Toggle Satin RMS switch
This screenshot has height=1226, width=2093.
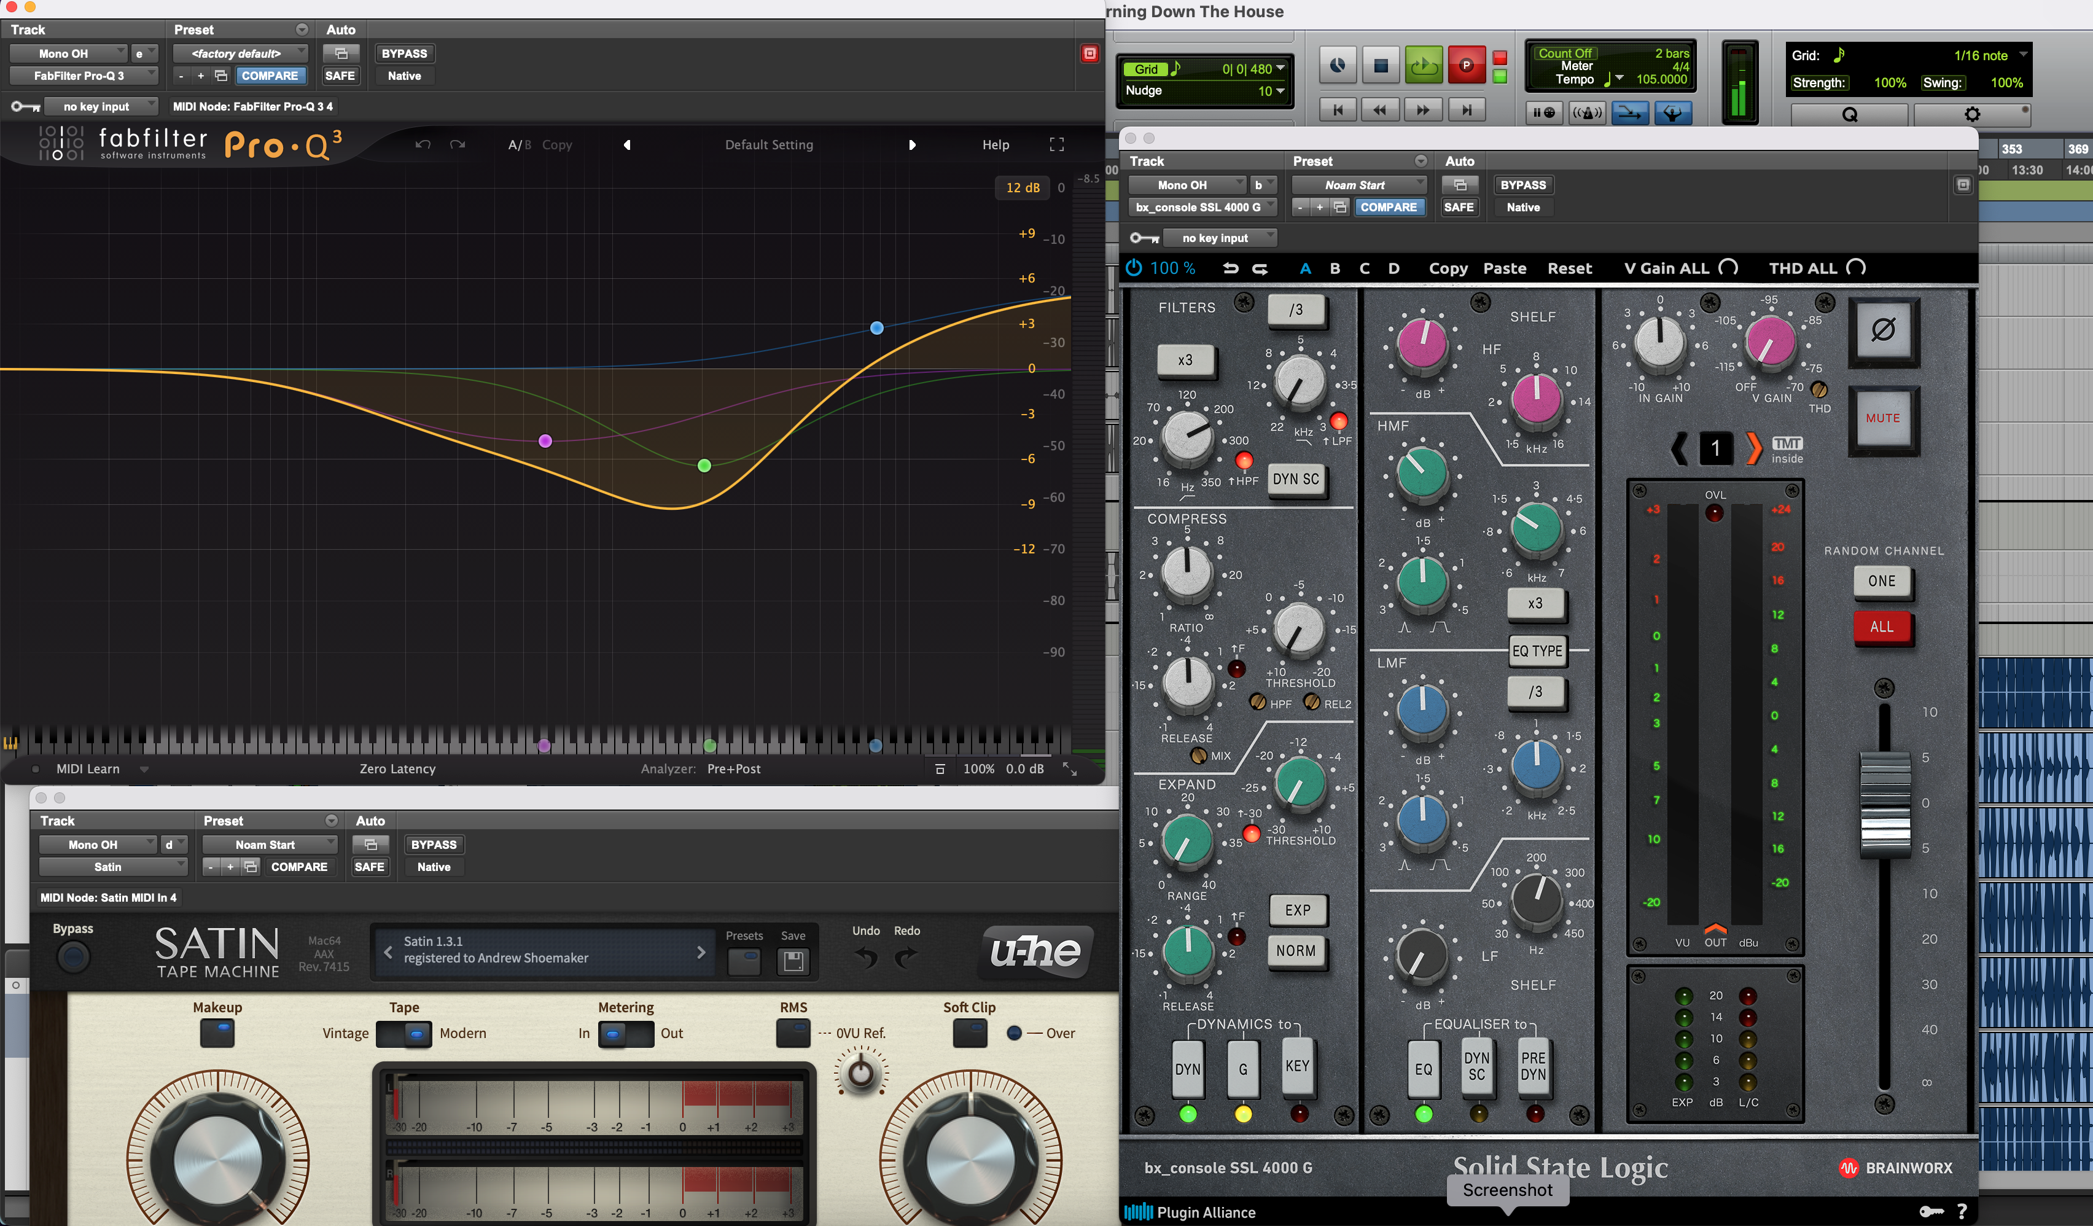coord(793,1033)
